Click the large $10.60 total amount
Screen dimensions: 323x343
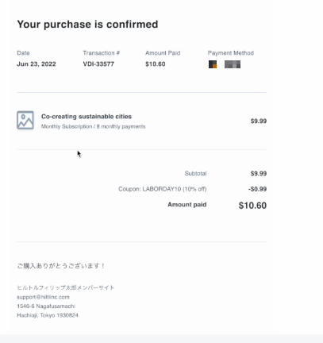point(252,206)
